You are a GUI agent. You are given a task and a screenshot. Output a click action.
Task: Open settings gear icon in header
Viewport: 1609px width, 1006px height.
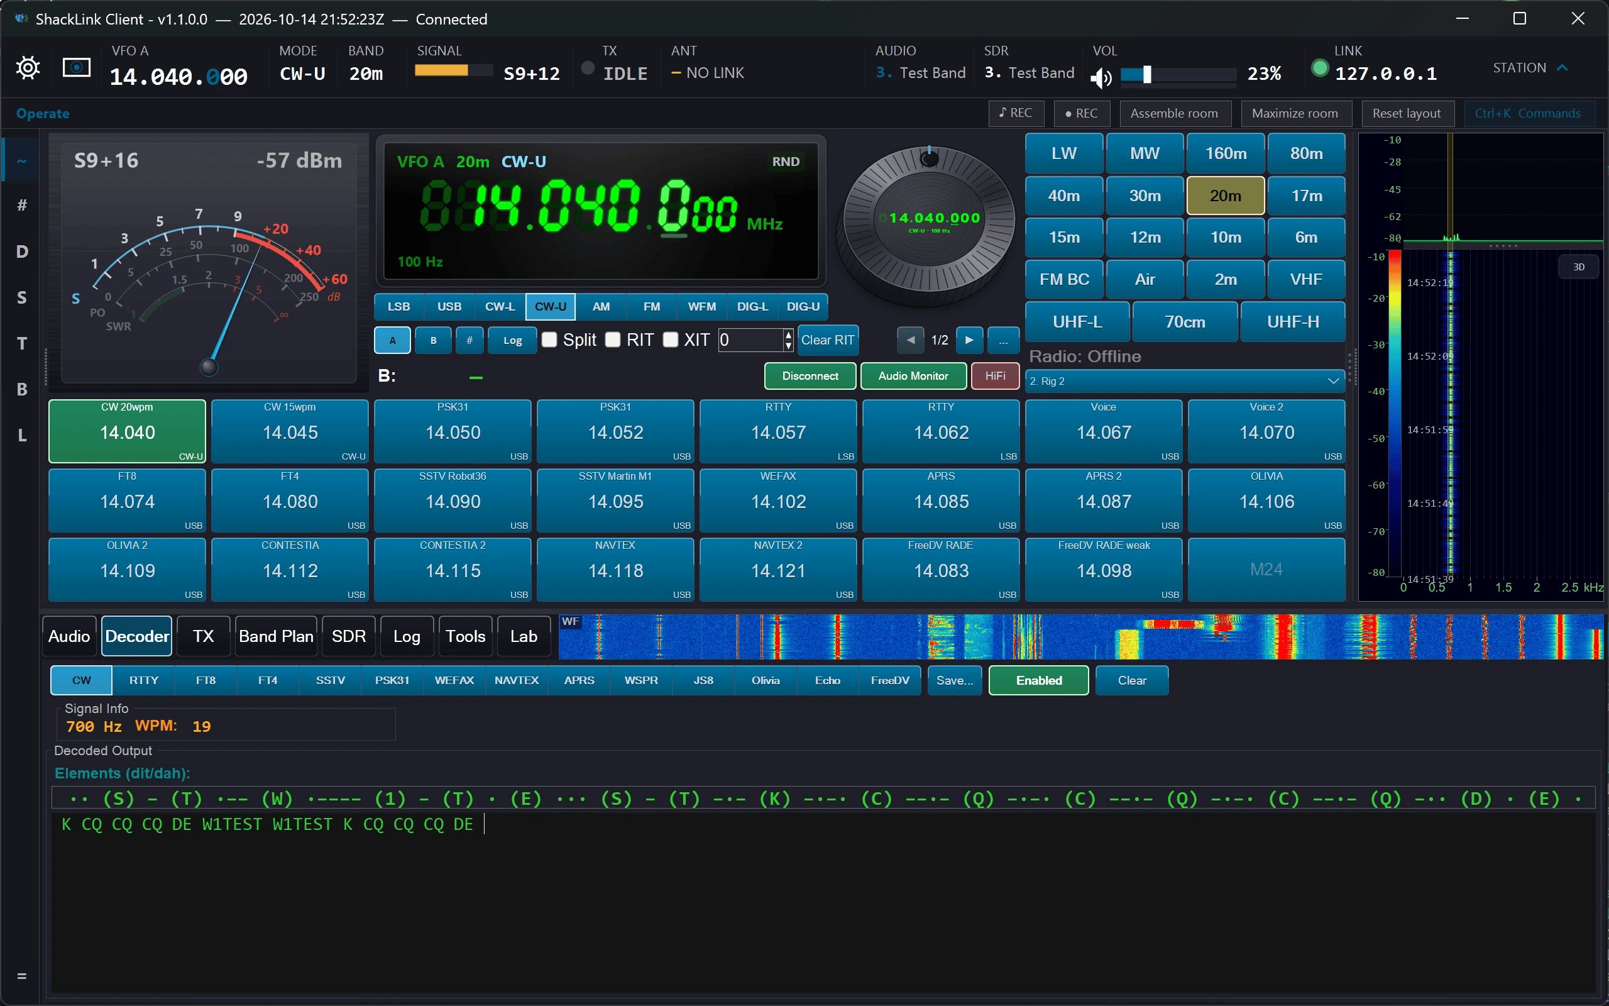(x=28, y=67)
